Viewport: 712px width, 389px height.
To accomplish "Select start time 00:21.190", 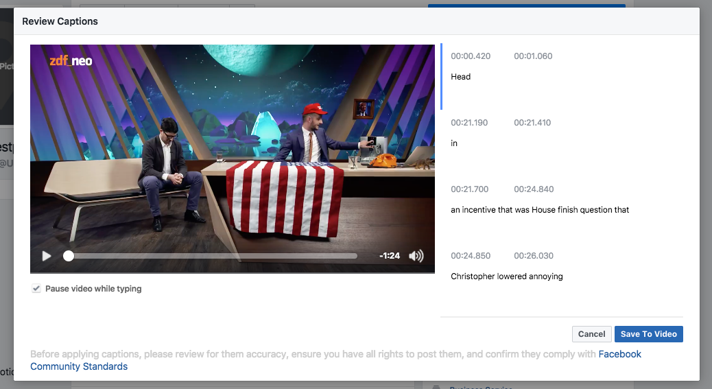I will [469, 123].
